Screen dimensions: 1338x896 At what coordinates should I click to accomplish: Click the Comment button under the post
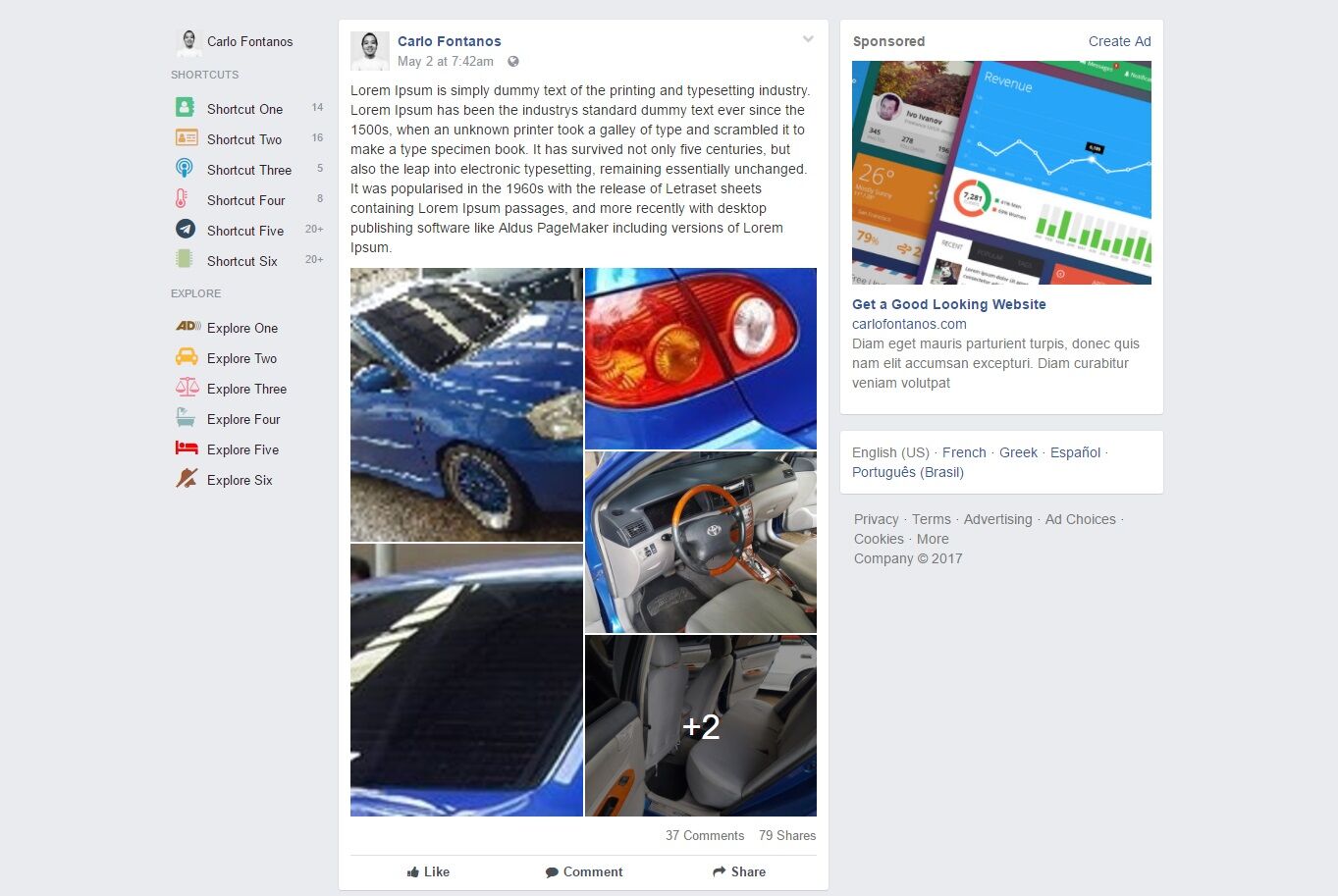pos(584,871)
